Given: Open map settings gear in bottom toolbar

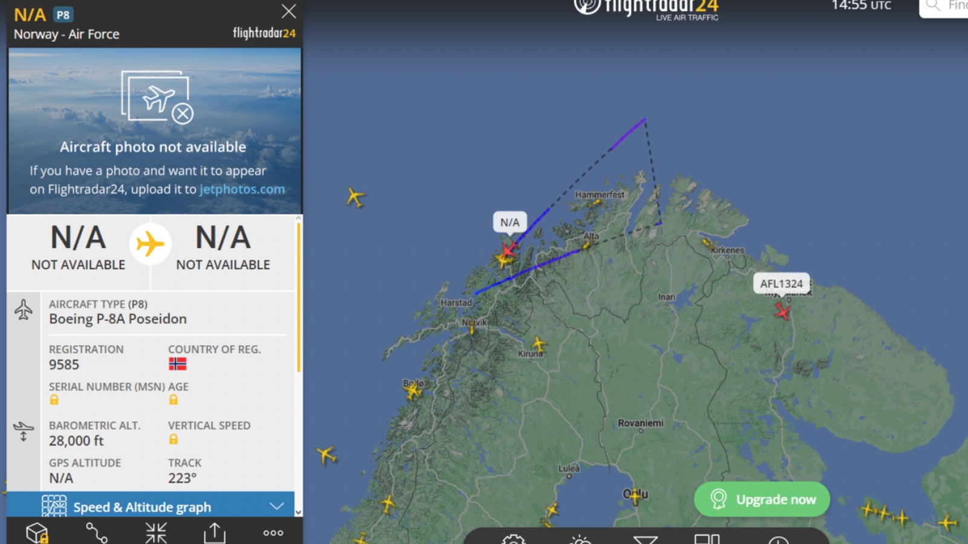Looking at the screenshot, I should pyautogui.click(x=514, y=539).
